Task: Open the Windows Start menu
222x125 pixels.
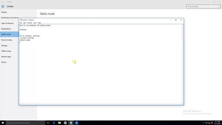Action: point(3,123)
